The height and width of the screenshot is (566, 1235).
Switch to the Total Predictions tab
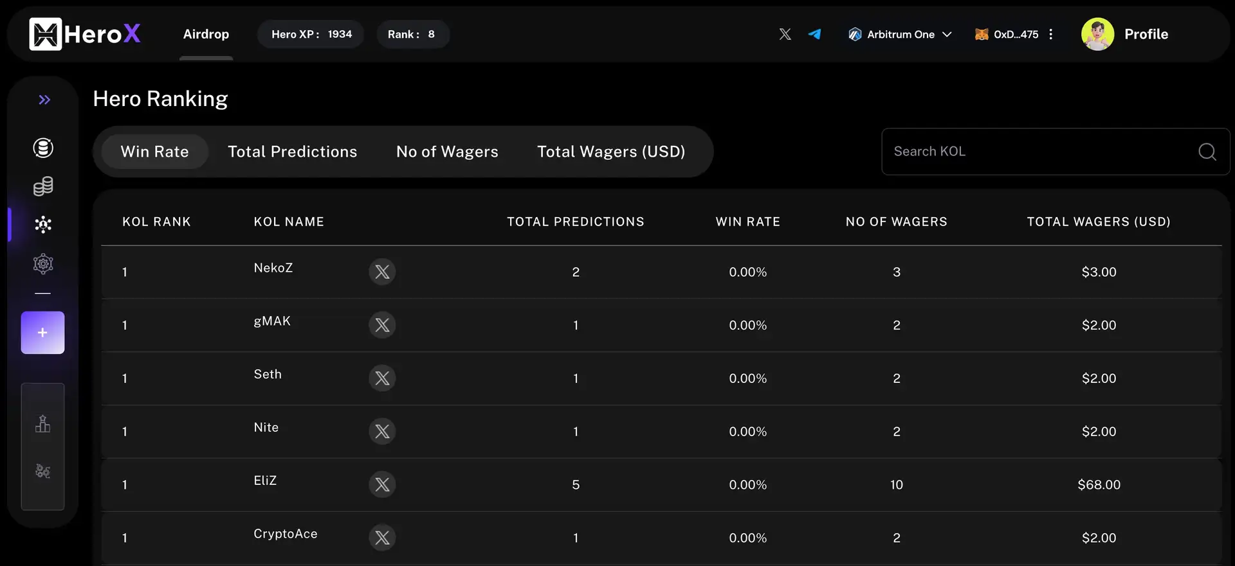pos(292,152)
